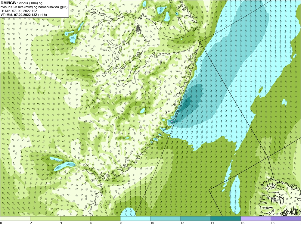Click the 'hviður > 25 m/s' legend text line
Image resolution: width=301 pixels, height=225 pixels.
click(34, 7)
